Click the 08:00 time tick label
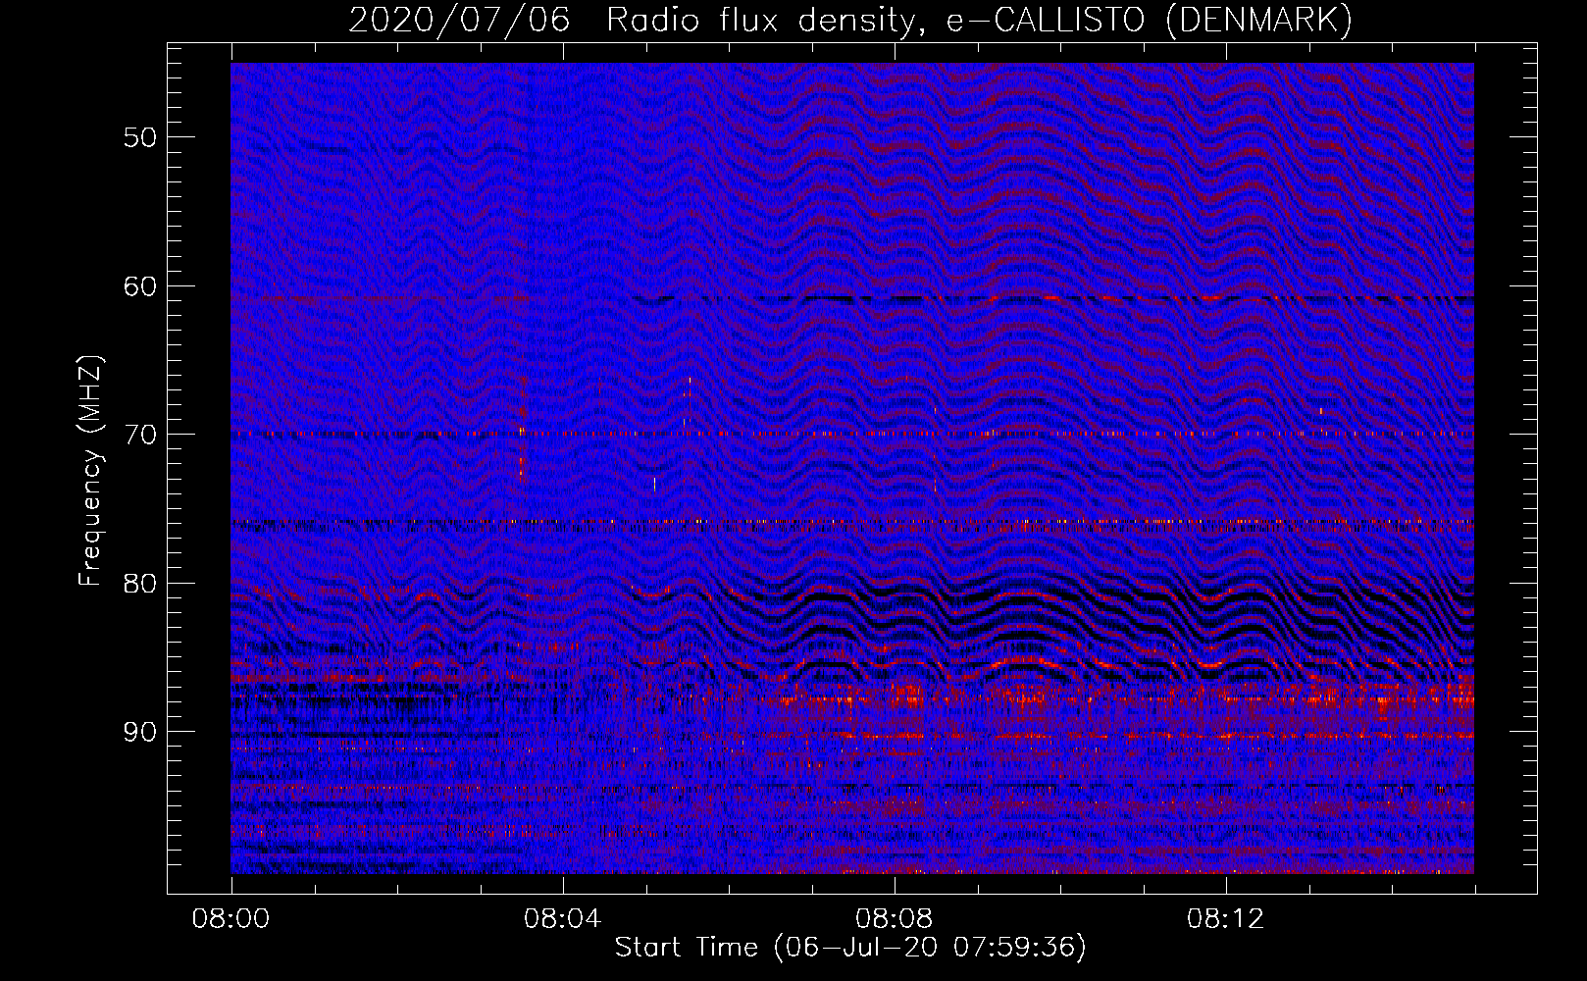Viewport: 1587px width, 981px height. point(231,919)
